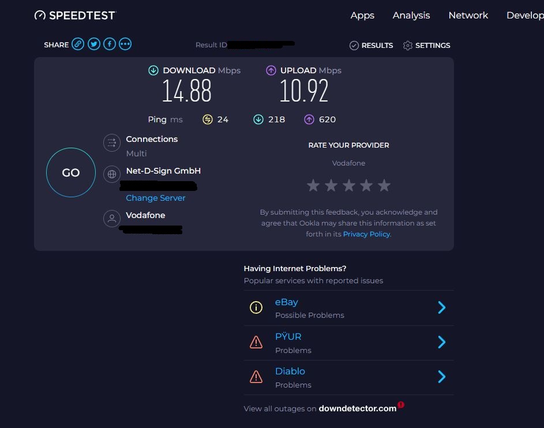Click the upload arrow icon beside UPLOAD

click(x=271, y=70)
